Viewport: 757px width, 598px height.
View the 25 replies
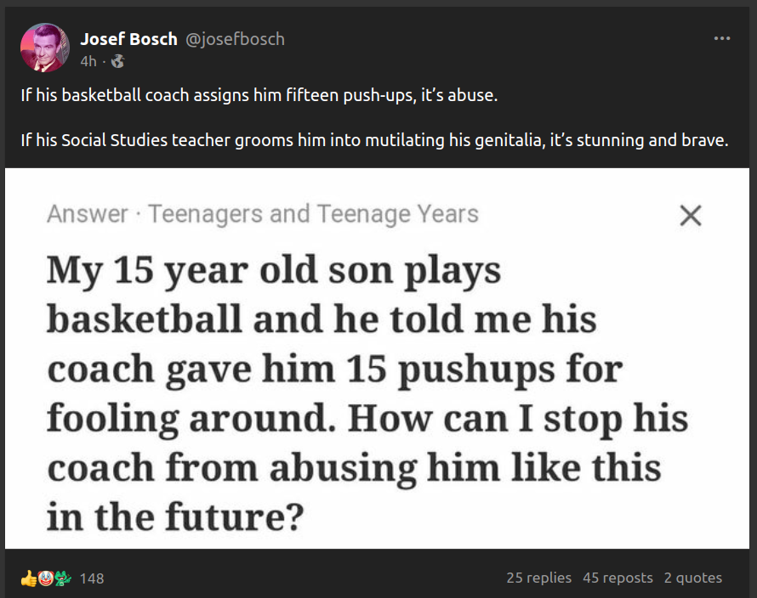tap(538, 578)
